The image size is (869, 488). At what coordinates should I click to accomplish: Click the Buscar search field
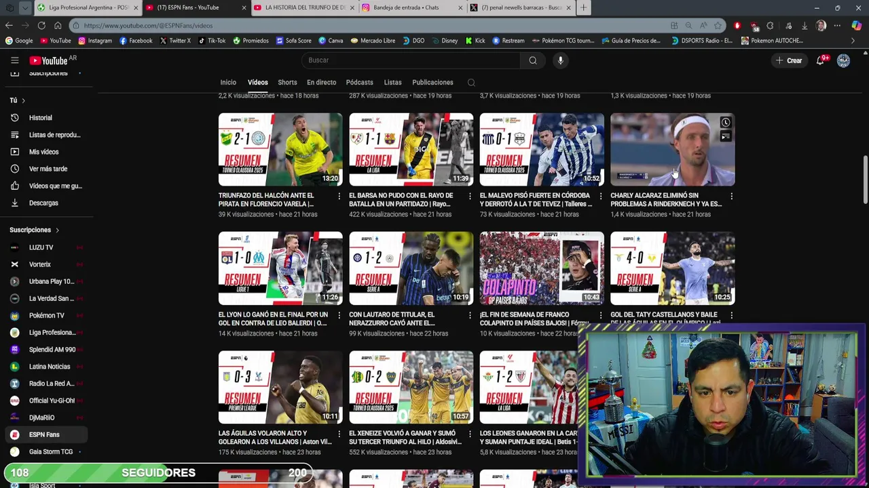point(411,60)
